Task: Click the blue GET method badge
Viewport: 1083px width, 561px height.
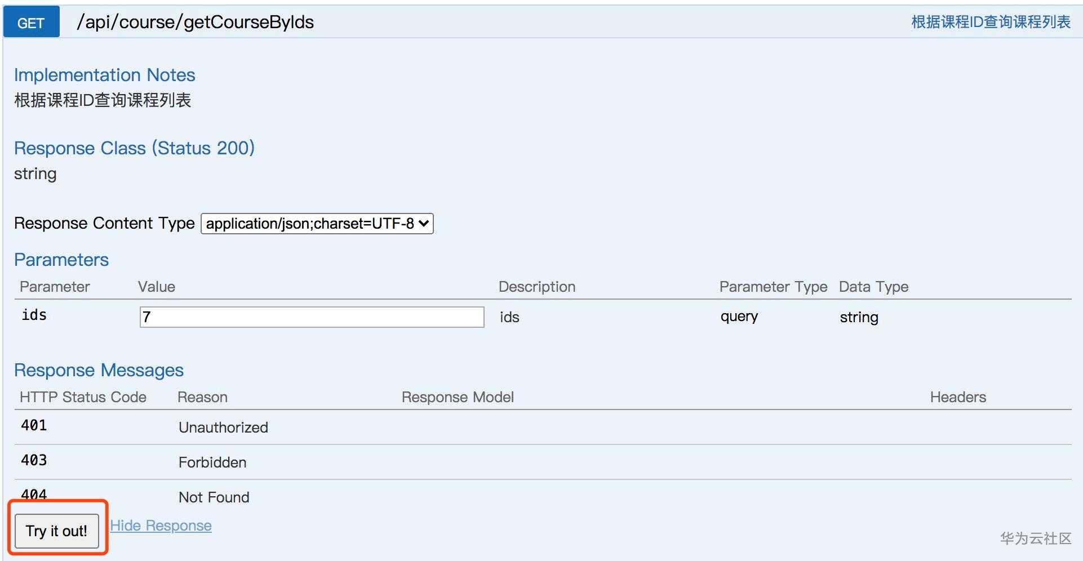Action: (x=31, y=23)
